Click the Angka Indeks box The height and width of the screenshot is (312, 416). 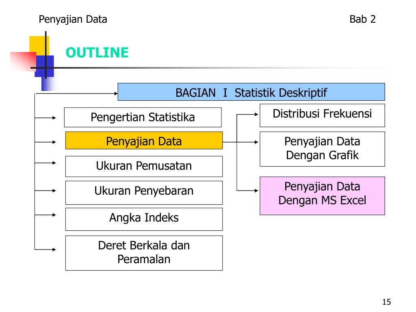[144, 219]
